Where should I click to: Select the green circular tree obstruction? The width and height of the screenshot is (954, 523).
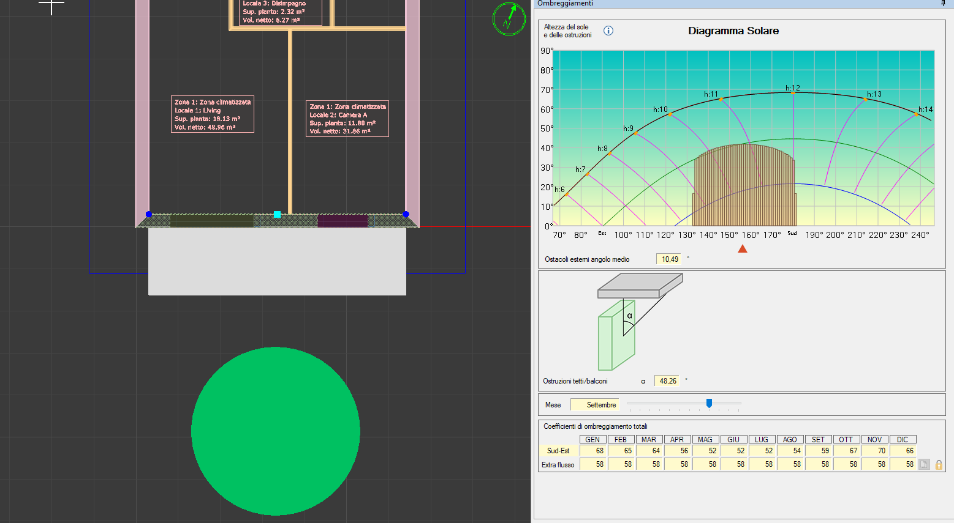click(275, 431)
